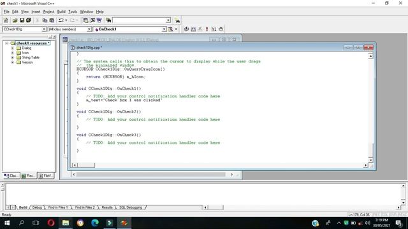Open the All class members filter dropdown
This screenshot has height=229, width=408.
pos(89,29)
